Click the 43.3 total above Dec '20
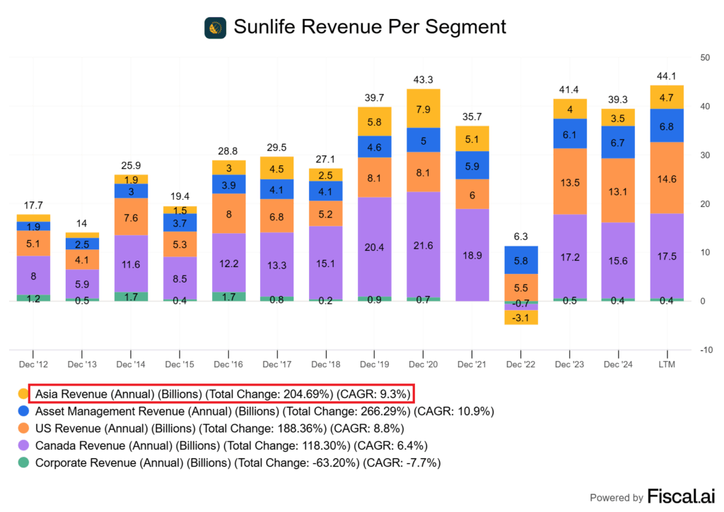 (x=423, y=80)
